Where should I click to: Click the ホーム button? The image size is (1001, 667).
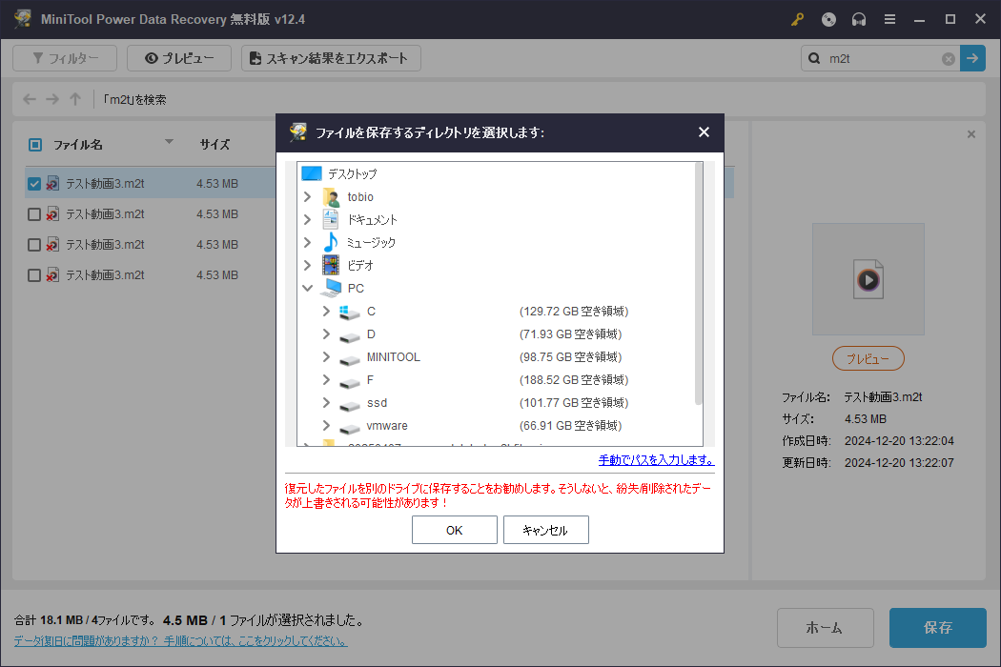(x=825, y=627)
